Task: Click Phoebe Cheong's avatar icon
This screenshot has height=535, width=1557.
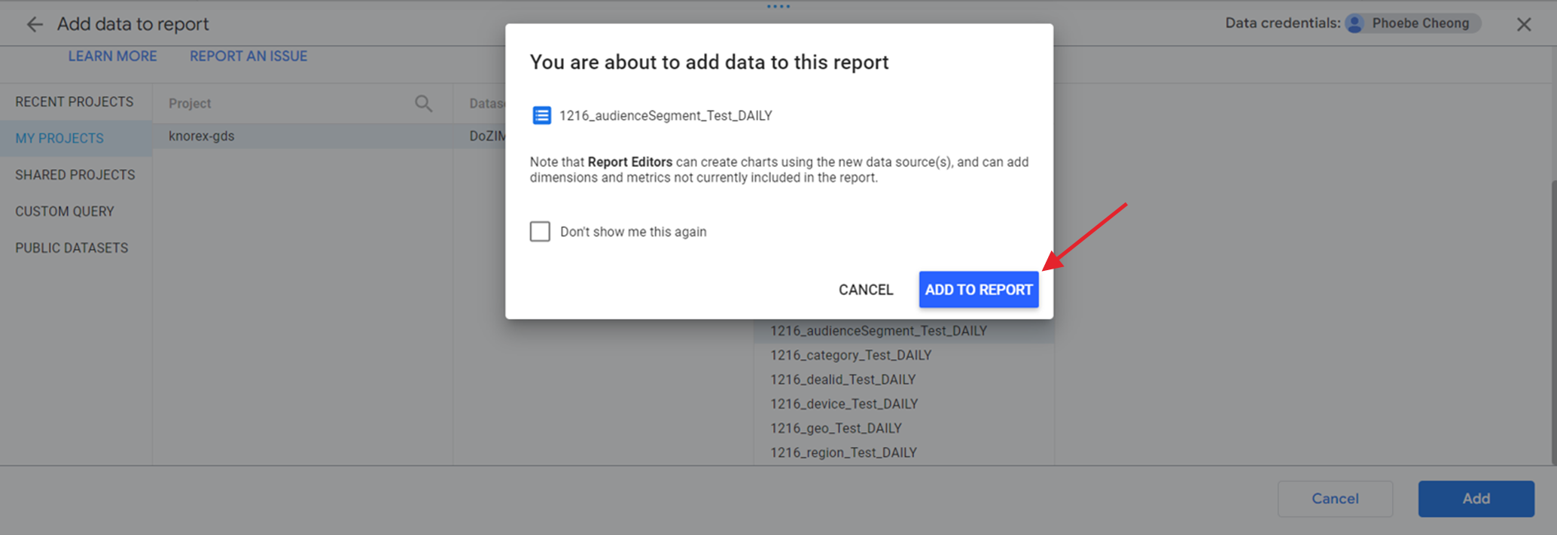Action: point(1354,23)
